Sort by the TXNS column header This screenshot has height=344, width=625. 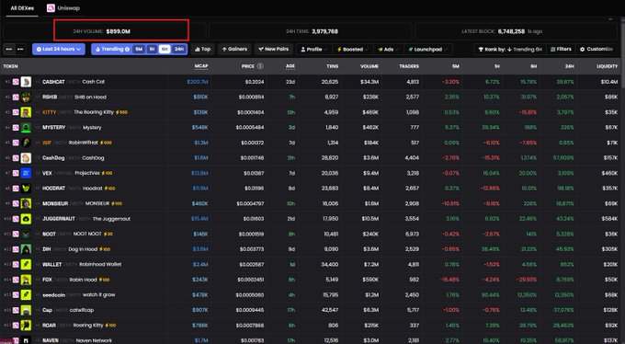333,66
